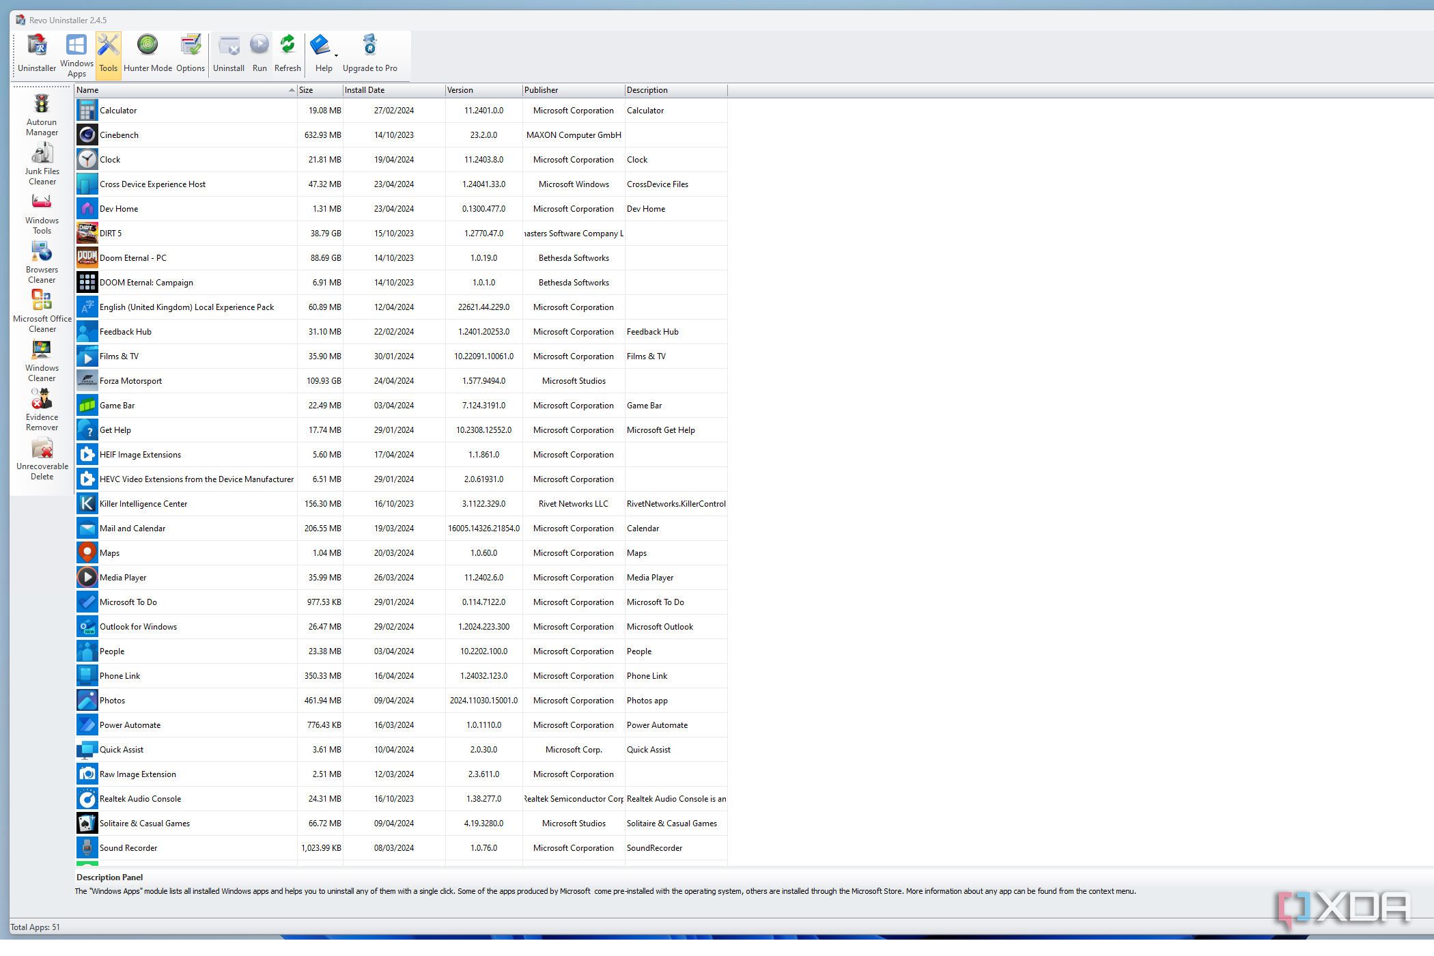This screenshot has width=1434, height=956.
Task: Select the Microsoft To Do icon
Action: pos(87,602)
